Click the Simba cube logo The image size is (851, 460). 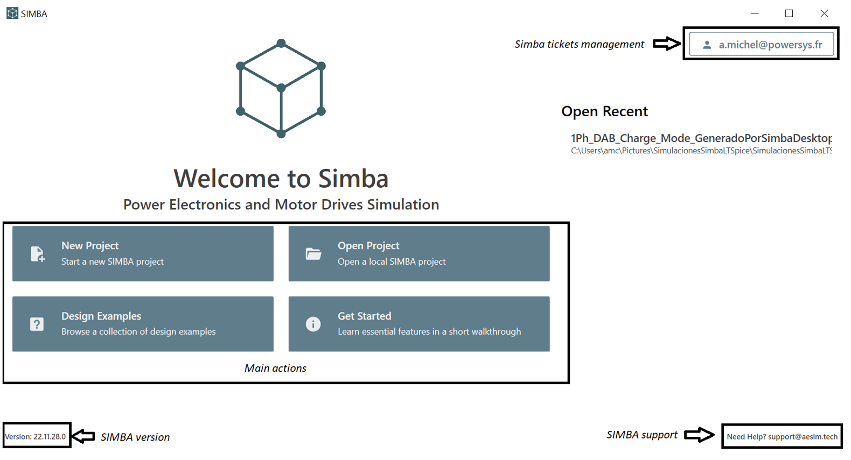point(281,89)
